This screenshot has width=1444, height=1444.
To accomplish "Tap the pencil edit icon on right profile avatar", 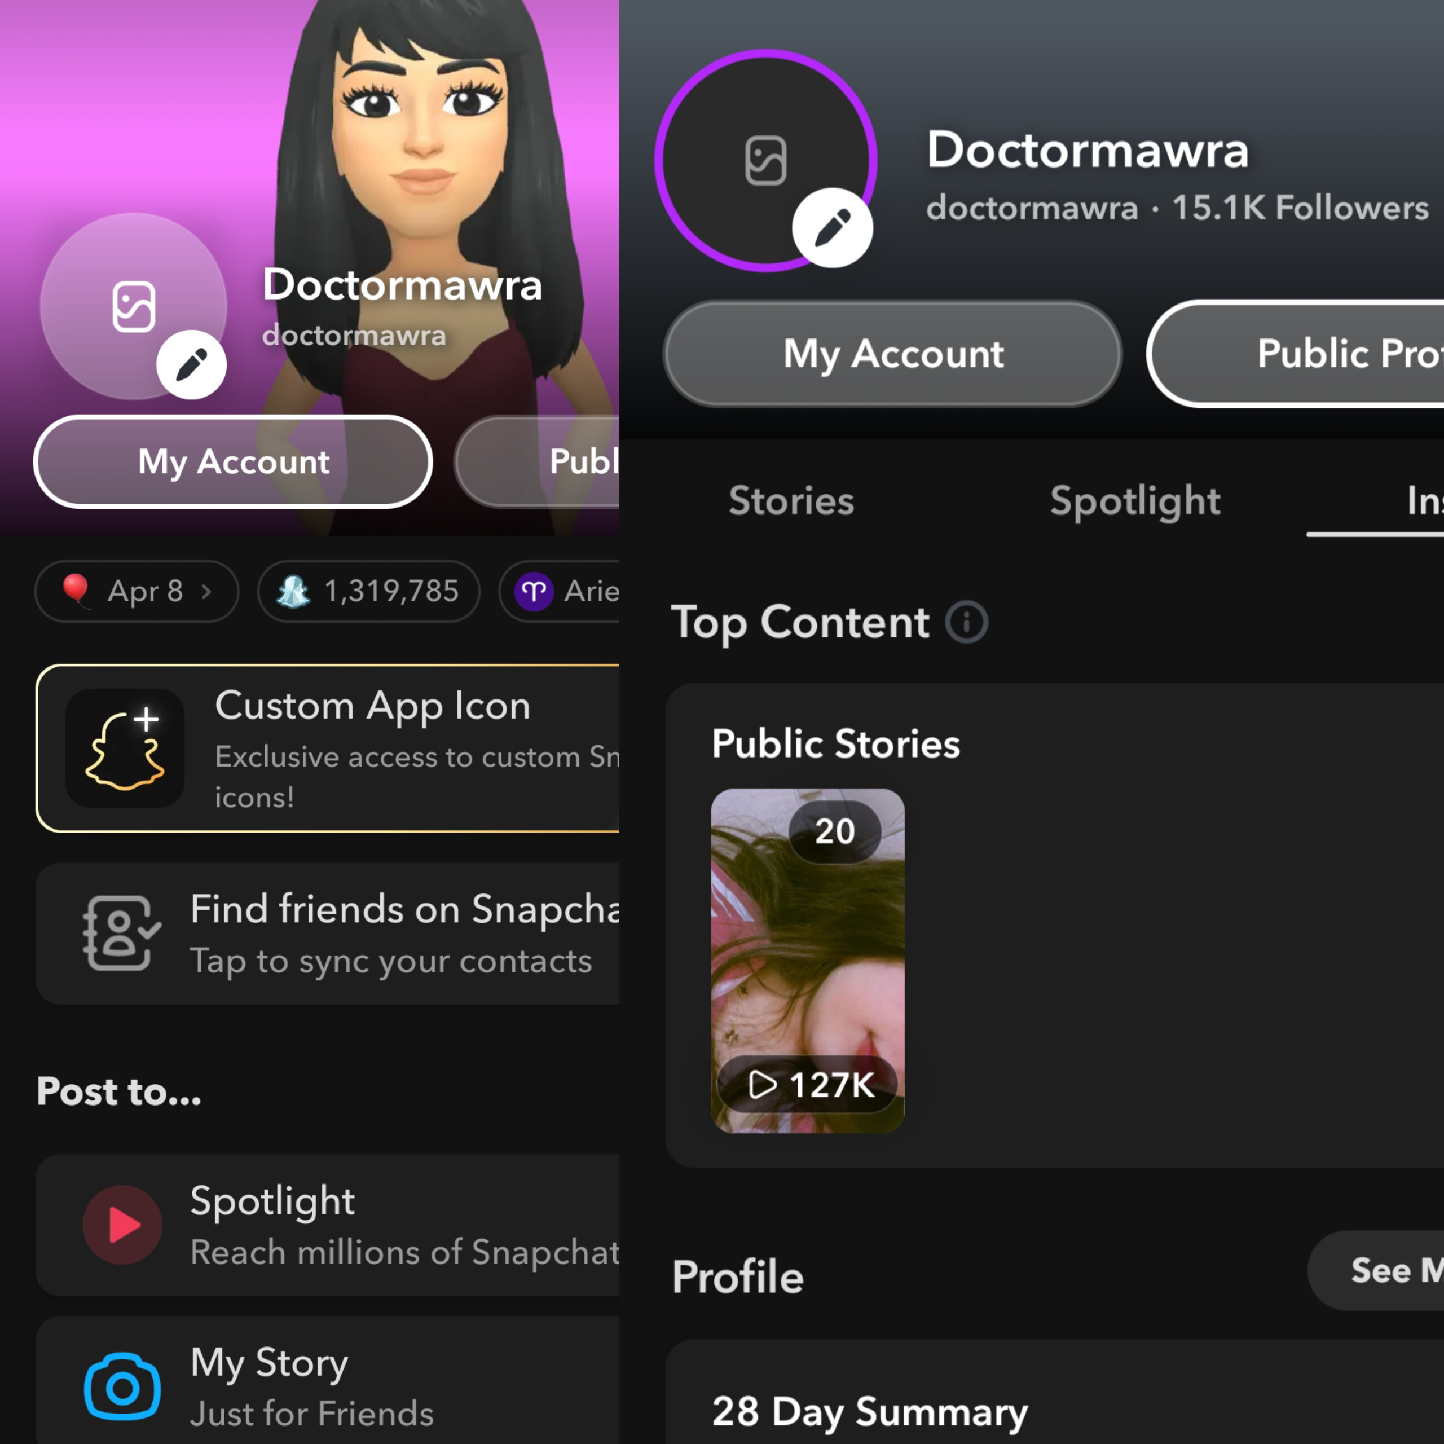I will [x=833, y=228].
